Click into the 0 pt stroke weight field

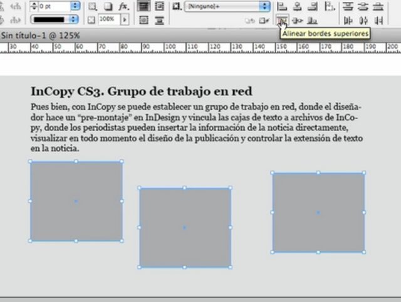point(55,6)
